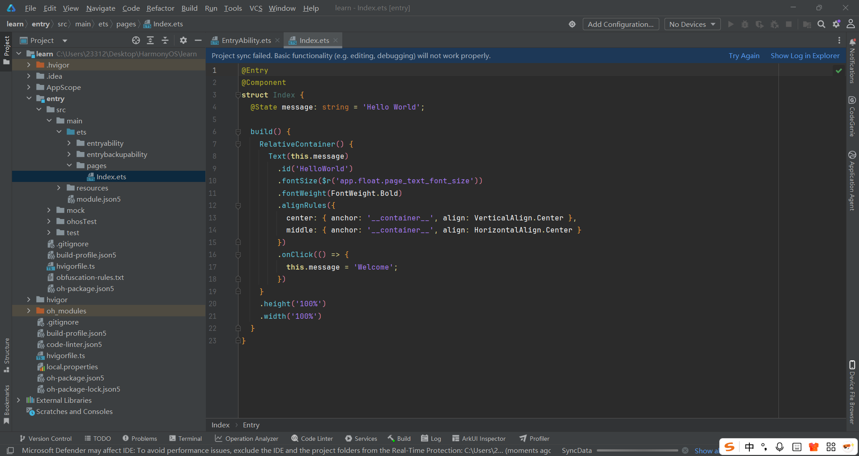Expand all items in Project panel

pyautogui.click(x=150, y=40)
